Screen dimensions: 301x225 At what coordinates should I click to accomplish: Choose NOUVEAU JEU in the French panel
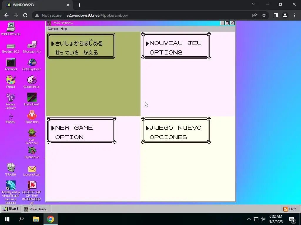point(176,43)
